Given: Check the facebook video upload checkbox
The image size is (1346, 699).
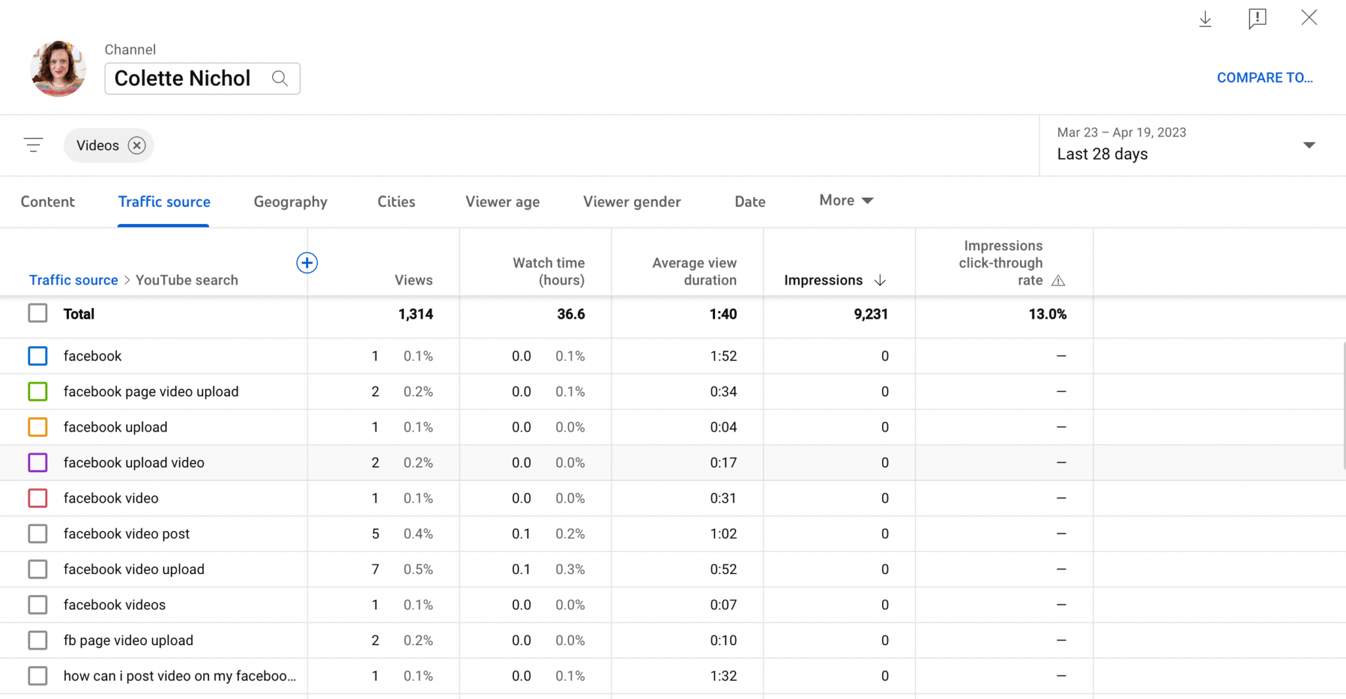Looking at the screenshot, I should tap(37, 569).
